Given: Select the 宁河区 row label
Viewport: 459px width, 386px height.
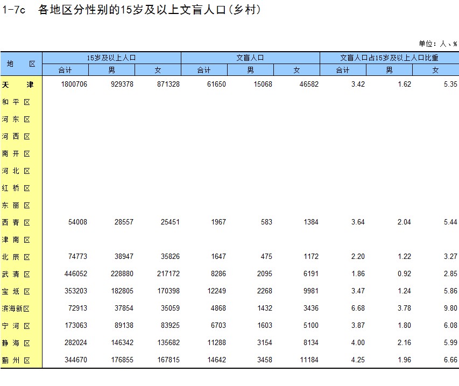Looking at the screenshot, I should pos(16,326).
